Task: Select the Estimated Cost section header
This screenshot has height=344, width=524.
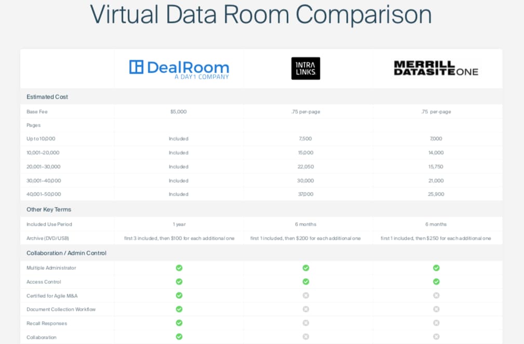Action: pos(47,97)
